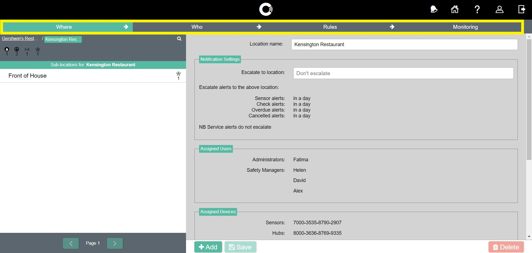532x253 pixels.
Task: Delete the Kensington Restaurant location
Action: 506,247
